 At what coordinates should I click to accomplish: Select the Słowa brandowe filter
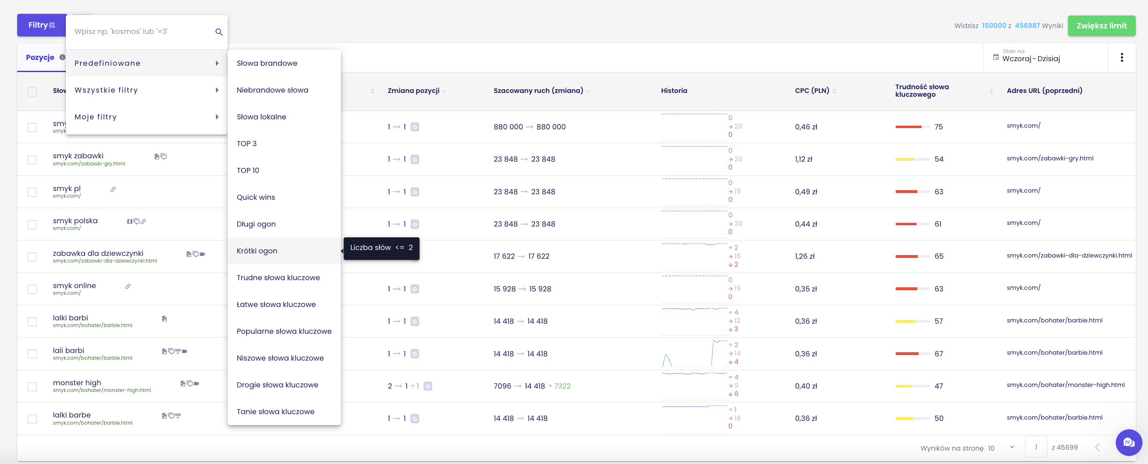coord(284,63)
